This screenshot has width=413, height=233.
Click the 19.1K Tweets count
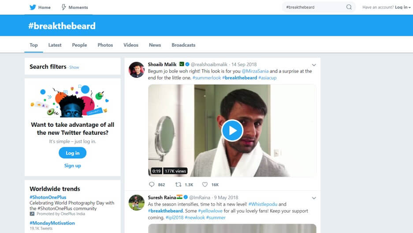coord(41,229)
